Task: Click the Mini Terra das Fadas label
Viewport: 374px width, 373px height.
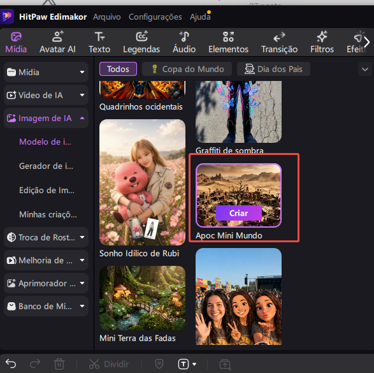Action: [138, 338]
